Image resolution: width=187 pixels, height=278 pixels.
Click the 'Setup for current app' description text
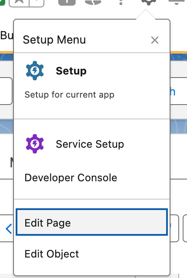pos(69,95)
